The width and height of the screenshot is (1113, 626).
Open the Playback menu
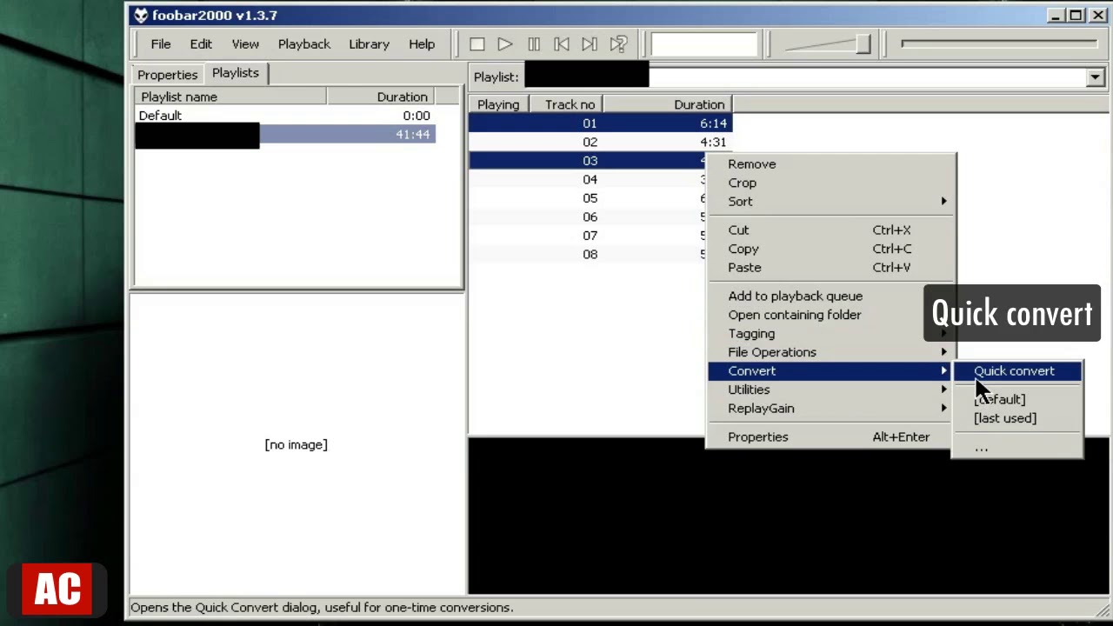click(x=304, y=44)
